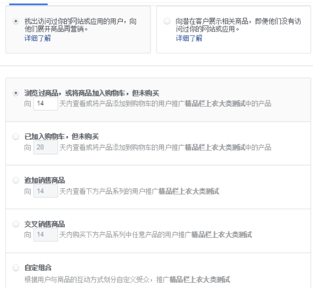Choose the 已加入购物车,但未购买 radio
Image resolution: width=313 pixels, height=288 pixels.
(16, 136)
